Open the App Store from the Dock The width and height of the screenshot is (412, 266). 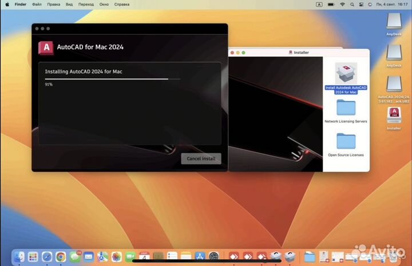click(200, 256)
